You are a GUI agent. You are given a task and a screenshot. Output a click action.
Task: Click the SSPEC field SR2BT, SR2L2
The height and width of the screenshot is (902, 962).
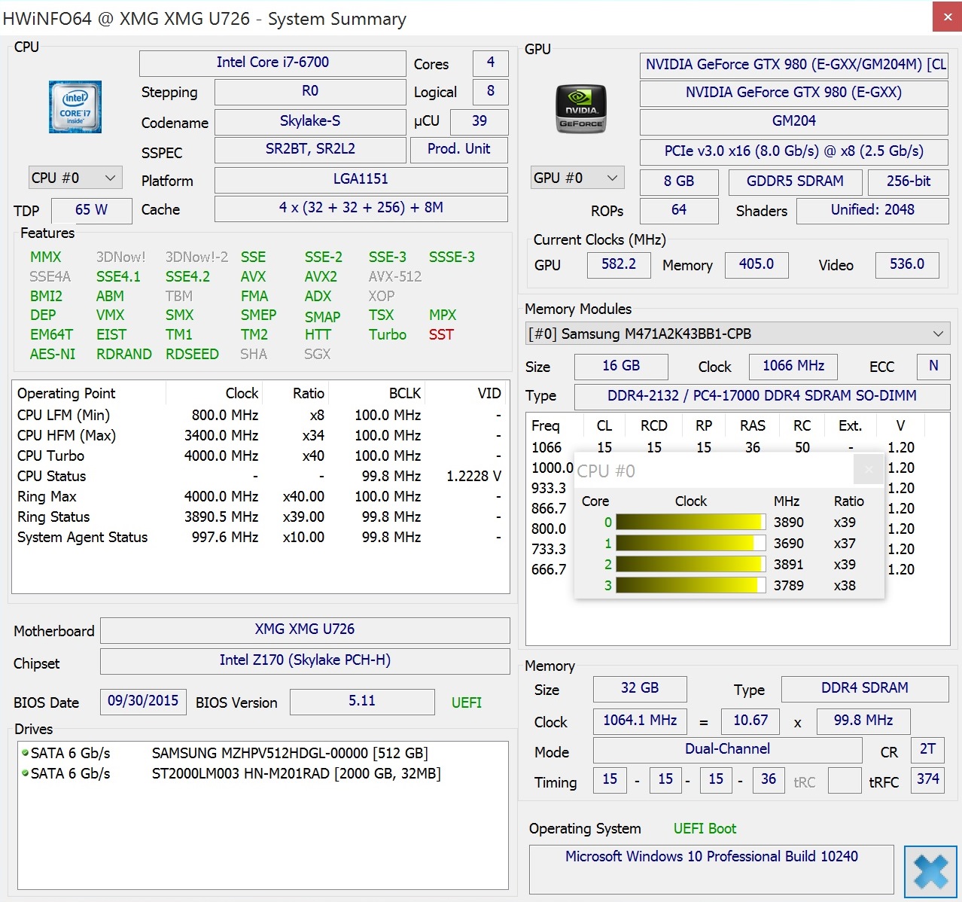point(310,149)
